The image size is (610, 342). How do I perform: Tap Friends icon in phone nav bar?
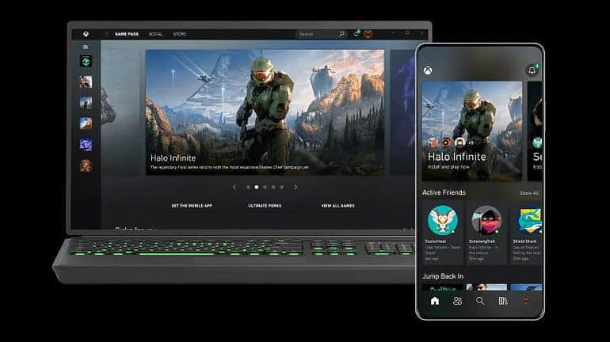[x=458, y=301]
